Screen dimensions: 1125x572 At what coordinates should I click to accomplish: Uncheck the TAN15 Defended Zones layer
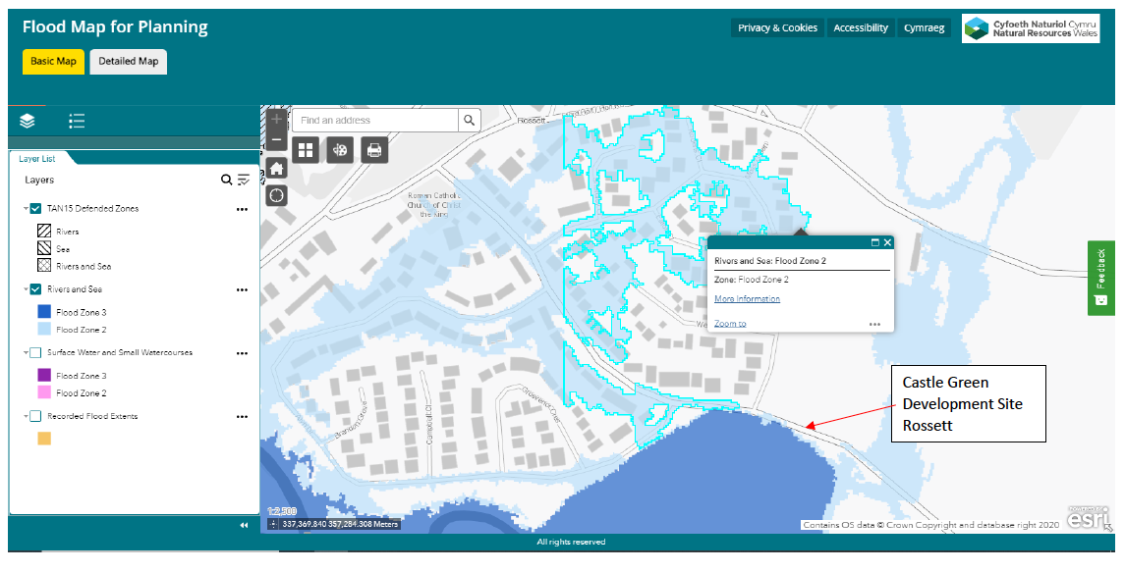34,207
